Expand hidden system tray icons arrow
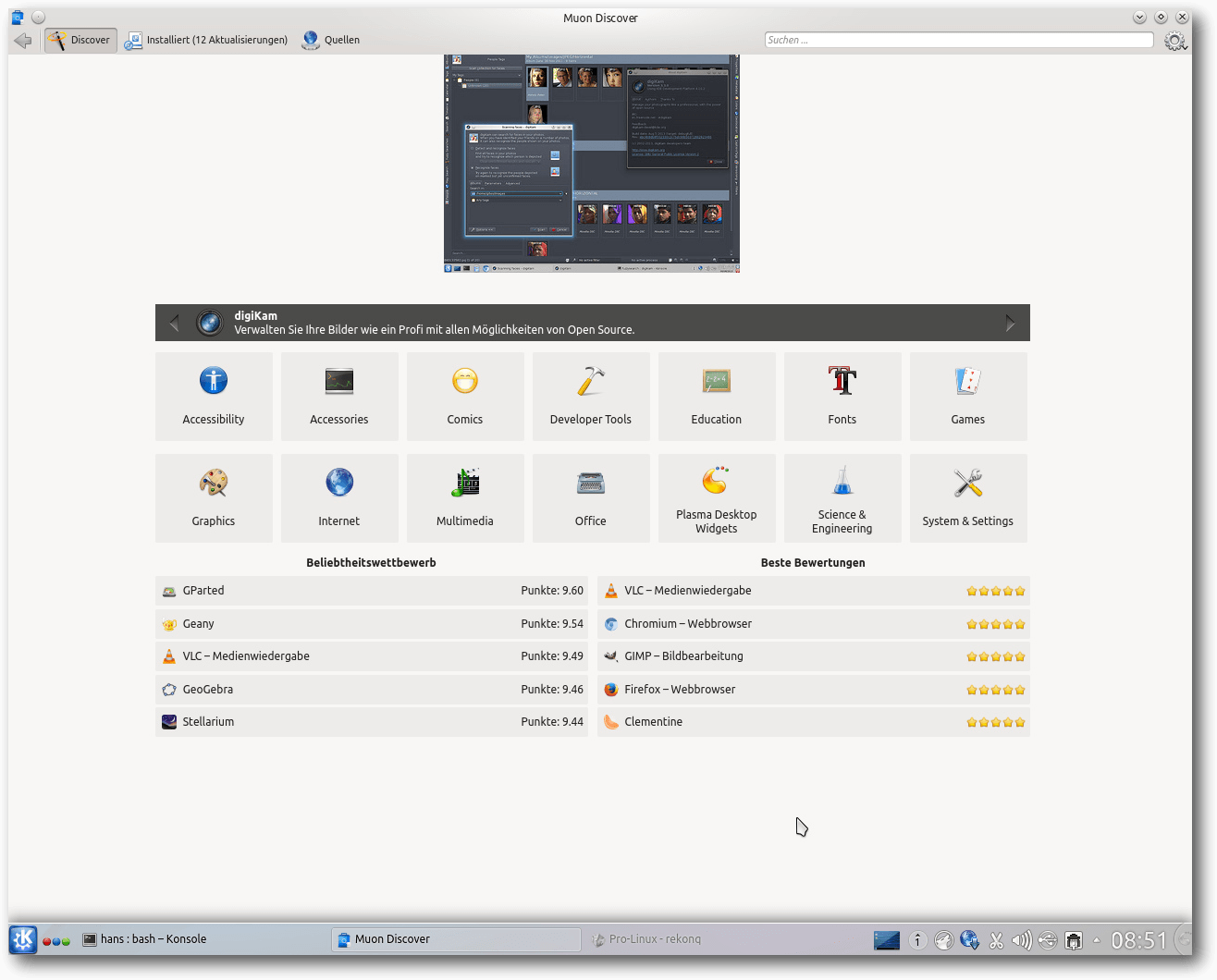Image resolution: width=1217 pixels, height=980 pixels. tap(1097, 940)
